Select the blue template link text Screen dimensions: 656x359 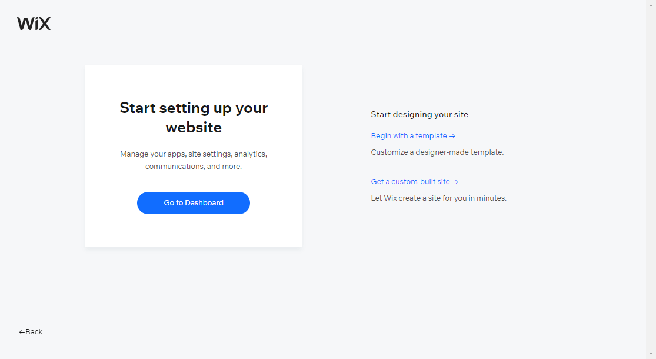coord(409,135)
